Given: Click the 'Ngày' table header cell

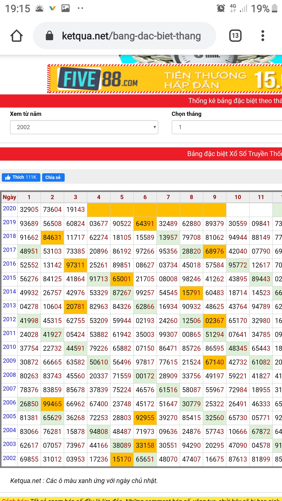Looking at the screenshot, I should click(9, 197).
